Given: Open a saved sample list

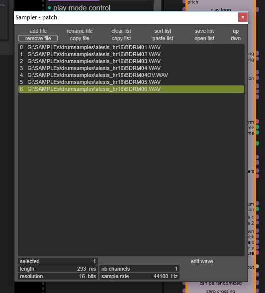Looking at the screenshot, I should tap(204, 38).
